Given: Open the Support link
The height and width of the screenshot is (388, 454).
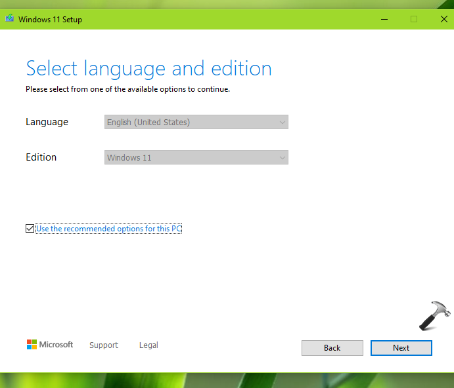Looking at the screenshot, I should tap(104, 345).
